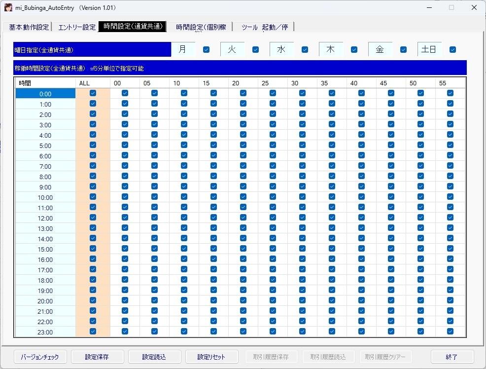
Task: Select the 時間設定(通貨共通) tab
Action: (133, 26)
